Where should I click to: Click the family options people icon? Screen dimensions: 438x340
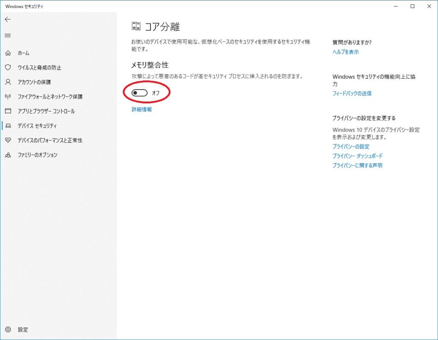tap(8, 155)
